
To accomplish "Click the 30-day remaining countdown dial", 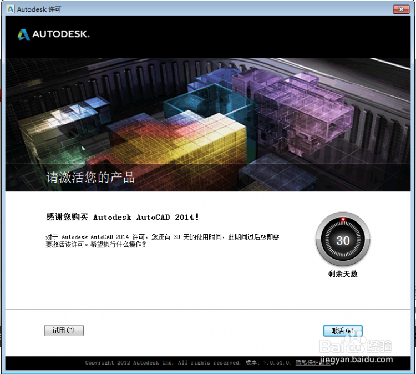I will [343, 239].
